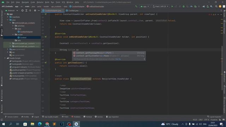Click the editor vertical scrollbar
Image resolution: width=226 pixels, height=127 pixels.
222,68
